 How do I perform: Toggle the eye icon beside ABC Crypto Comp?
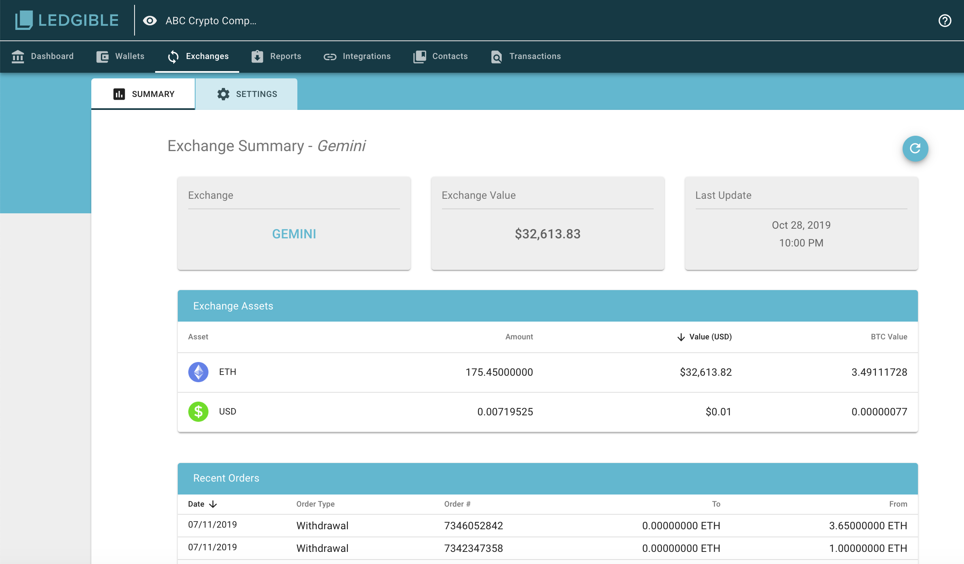(x=150, y=21)
